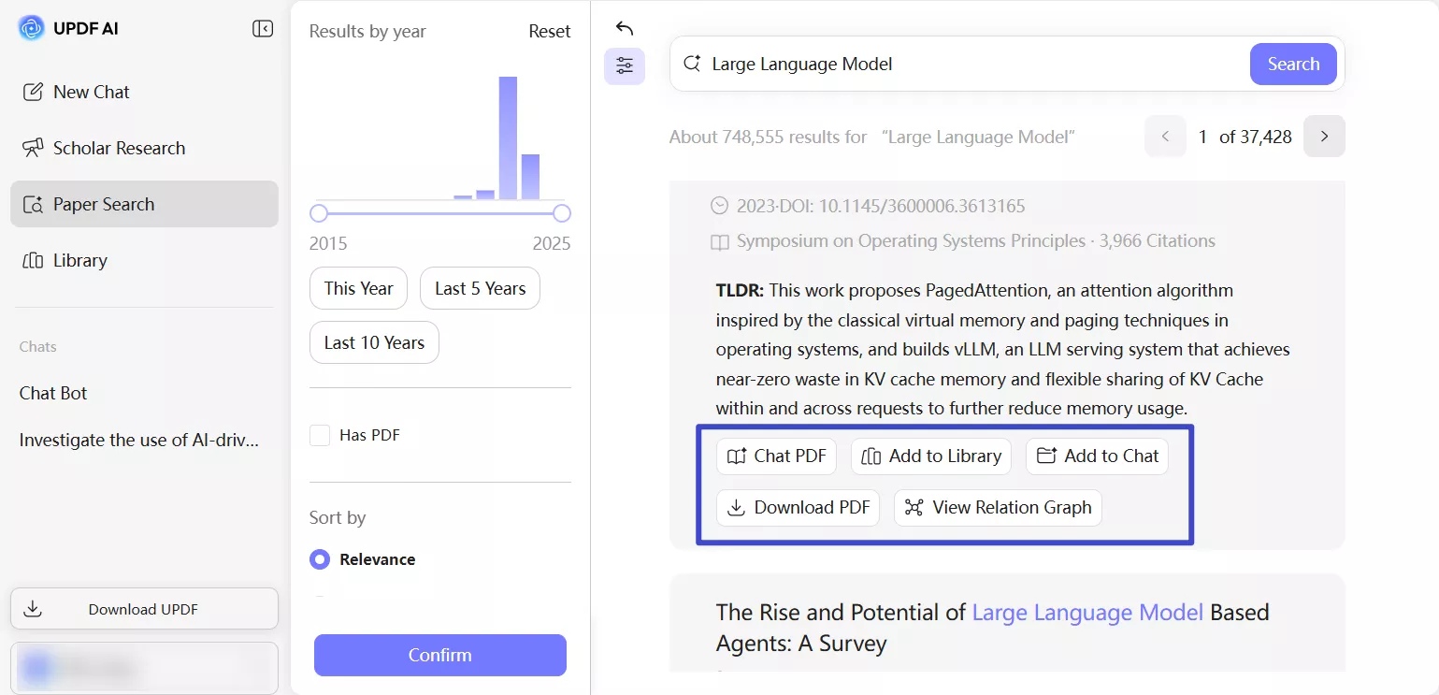Viewport: 1439px width, 695px height.
Task: Start a New Chat
Action: [91, 92]
